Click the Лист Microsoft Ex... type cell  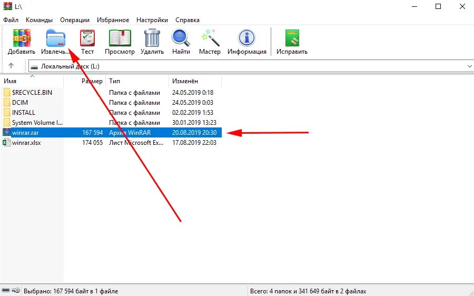pos(136,142)
